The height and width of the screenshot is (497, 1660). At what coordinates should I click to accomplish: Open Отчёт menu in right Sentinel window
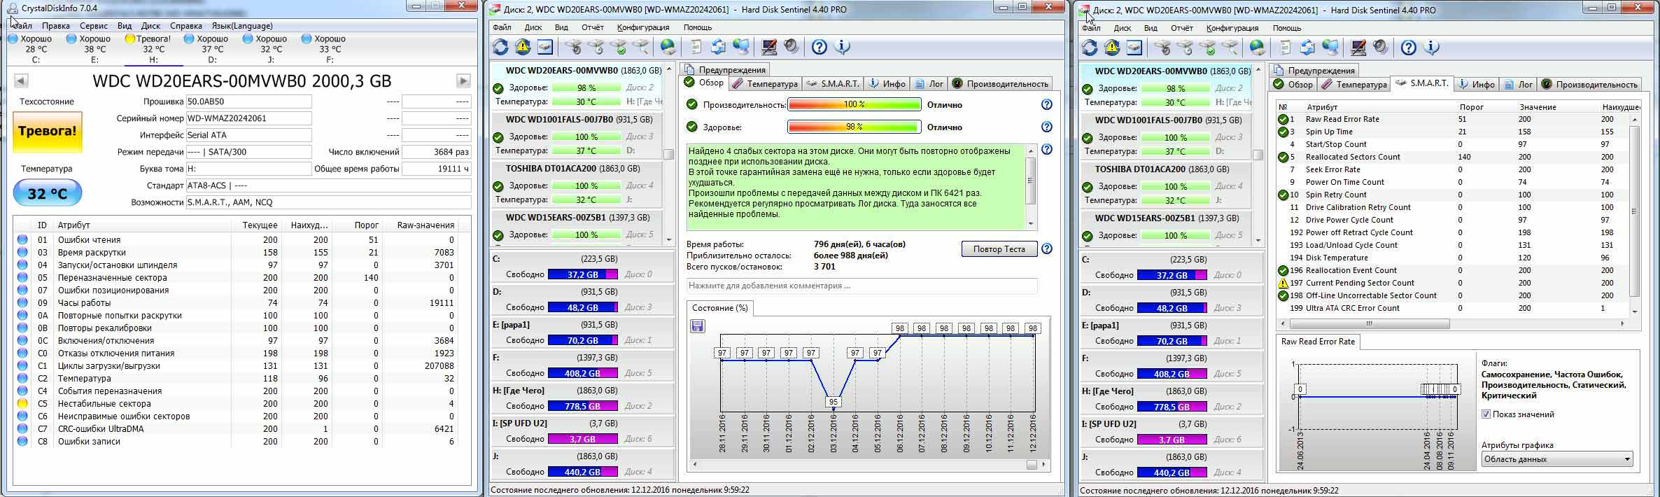tap(1181, 28)
